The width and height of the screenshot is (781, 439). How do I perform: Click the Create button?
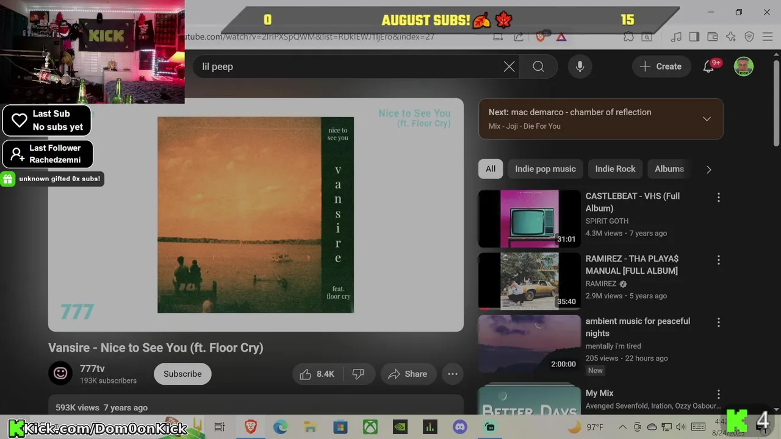tap(661, 66)
